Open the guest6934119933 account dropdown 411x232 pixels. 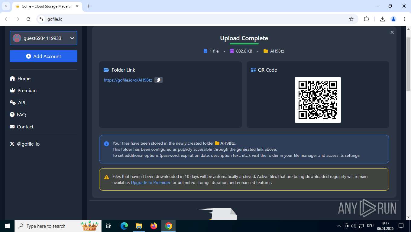pos(44,38)
